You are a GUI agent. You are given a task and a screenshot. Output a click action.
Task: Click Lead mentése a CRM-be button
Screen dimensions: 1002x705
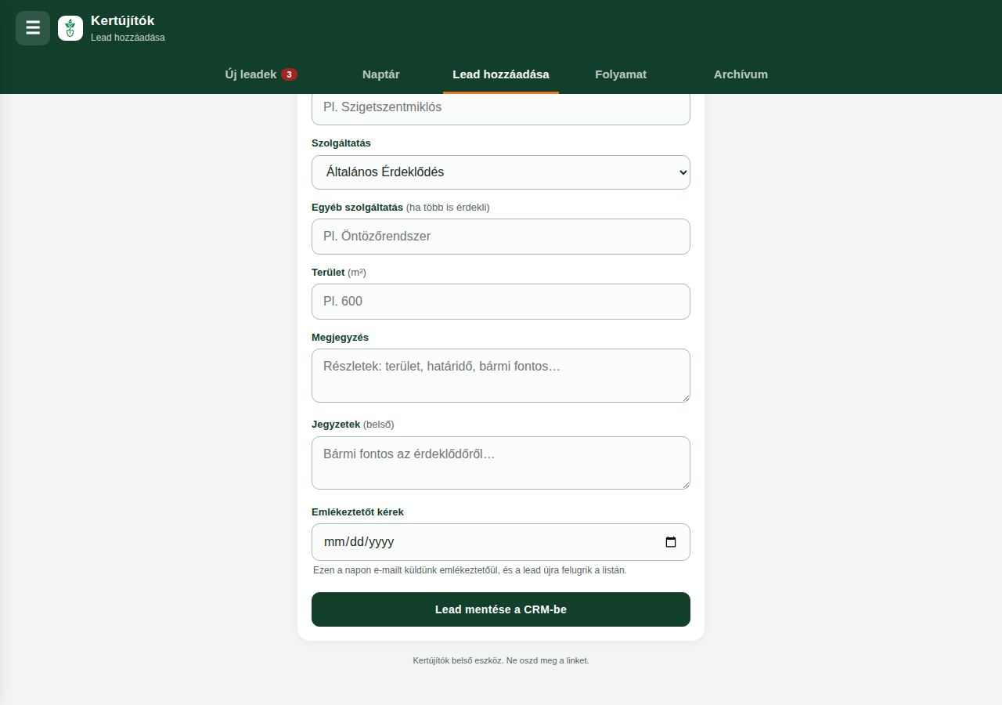[501, 609]
